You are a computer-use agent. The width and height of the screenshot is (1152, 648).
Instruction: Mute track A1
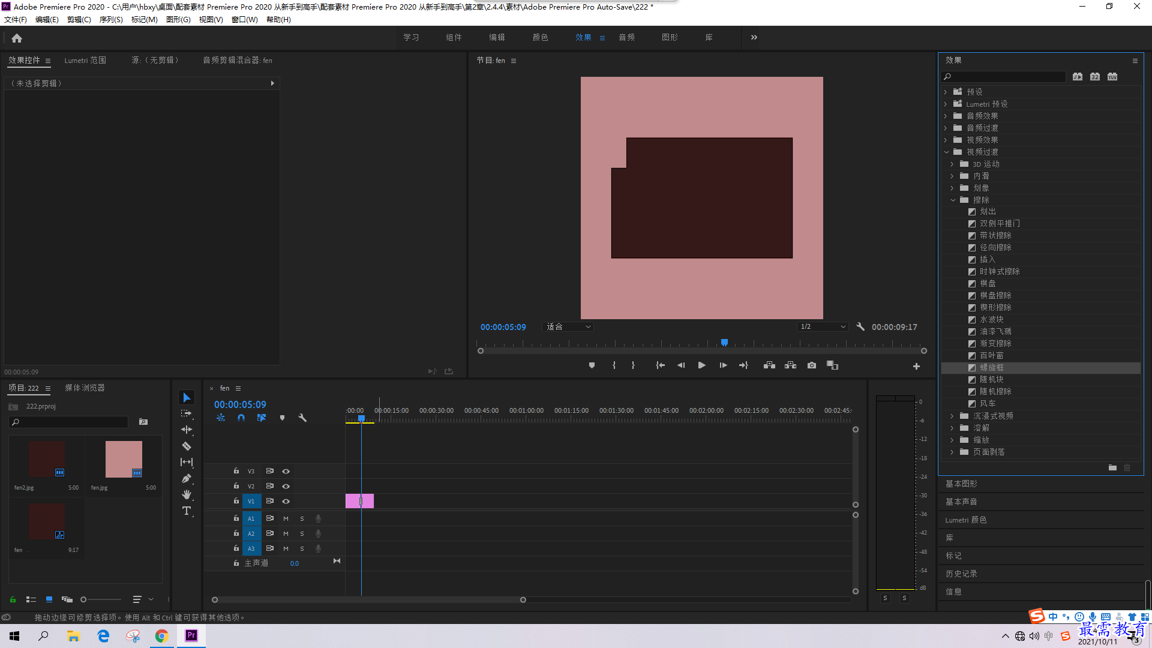[286, 518]
